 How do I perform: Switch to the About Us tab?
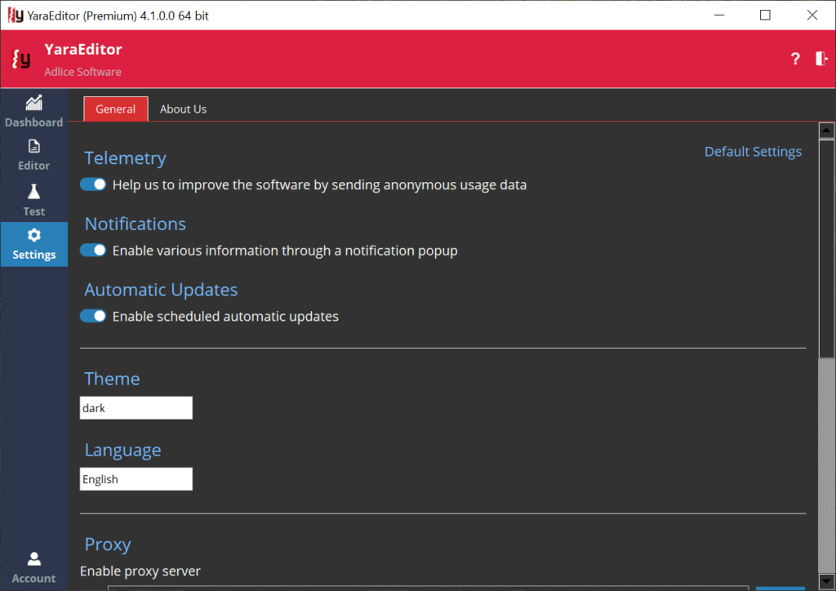point(183,109)
